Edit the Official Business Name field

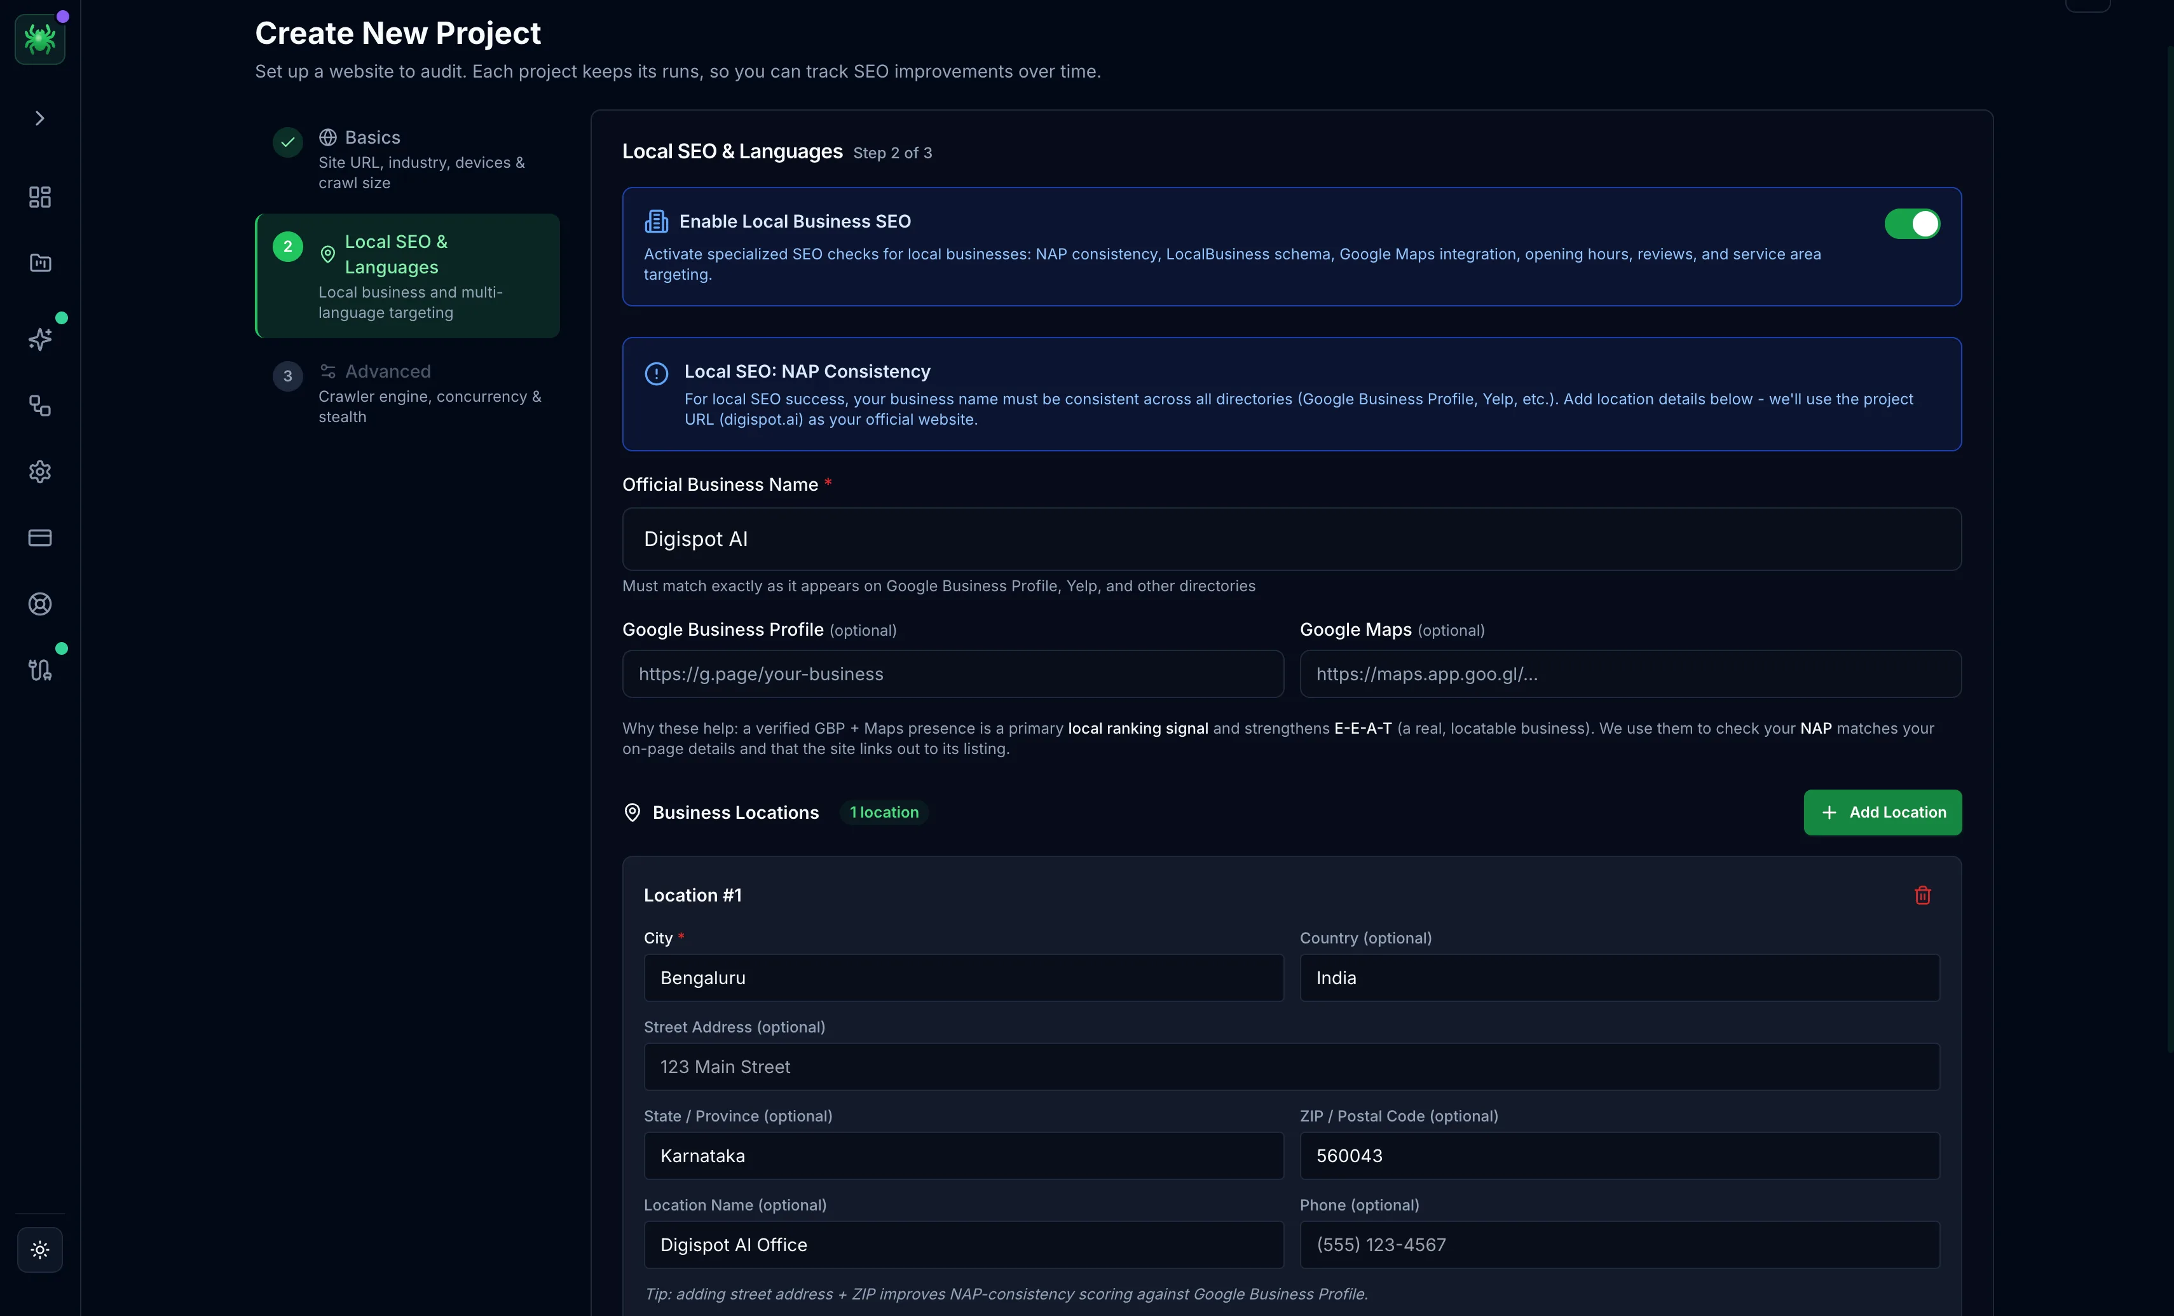click(x=1292, y=538)
